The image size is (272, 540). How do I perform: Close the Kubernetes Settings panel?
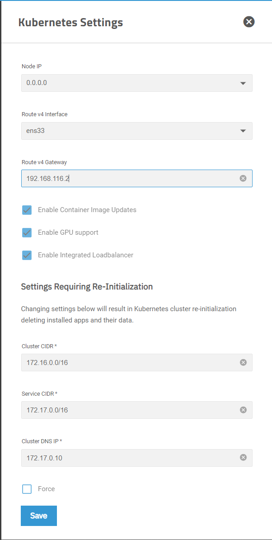click(x=249, y=22)
